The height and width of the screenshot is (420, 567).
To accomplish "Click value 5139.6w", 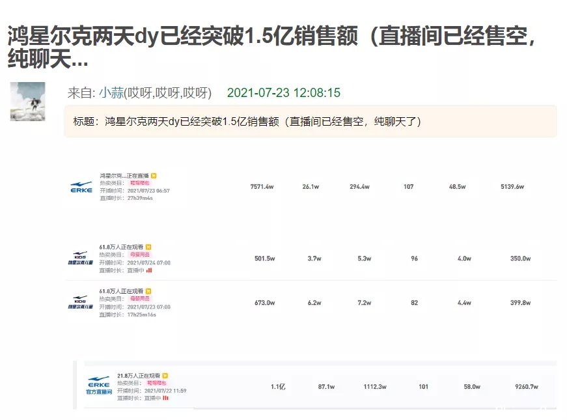I will 512,187.
